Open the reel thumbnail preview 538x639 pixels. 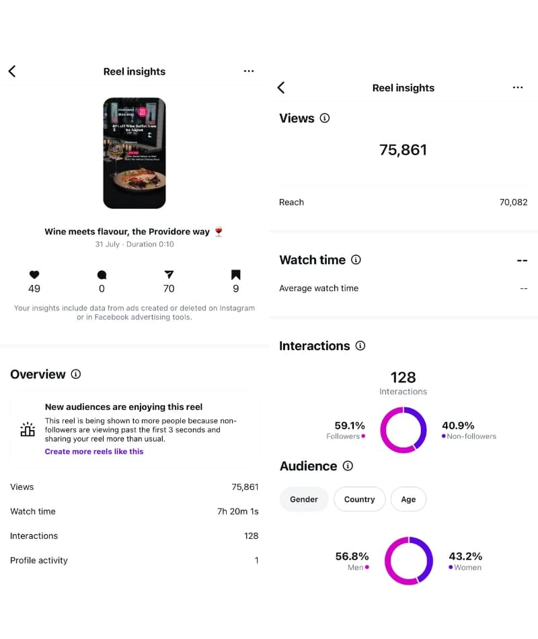tap(134, 153)
